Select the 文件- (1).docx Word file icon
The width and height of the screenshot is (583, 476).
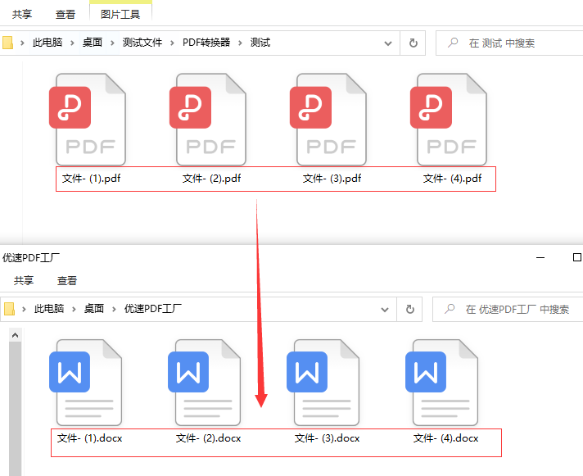(85, 383)
